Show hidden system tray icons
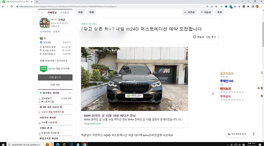The image size is (264, 146). click(228, 145)
